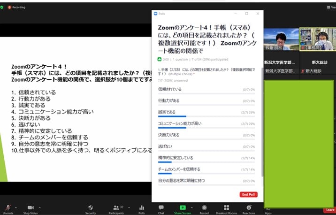This screenshot has width=336, height=215.
Task: Click slide item 6. 逃げない
Action: click(26, 124)
